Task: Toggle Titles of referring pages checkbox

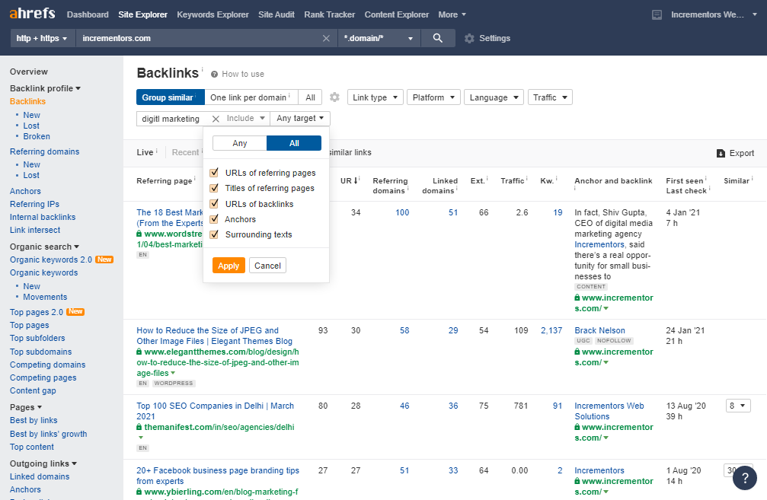Action: pyautogui.click(x=214, y=188)
